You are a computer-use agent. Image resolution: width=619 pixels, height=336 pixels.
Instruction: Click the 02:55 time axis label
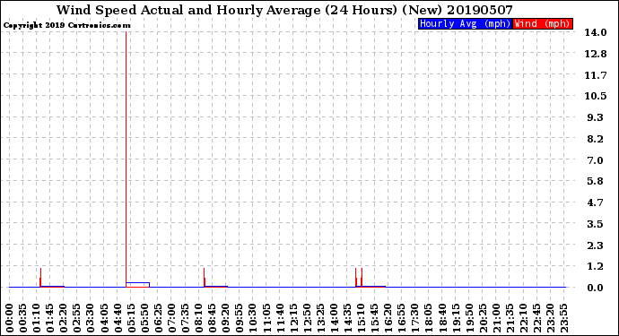pyautogui.click(x=77, y=318)
